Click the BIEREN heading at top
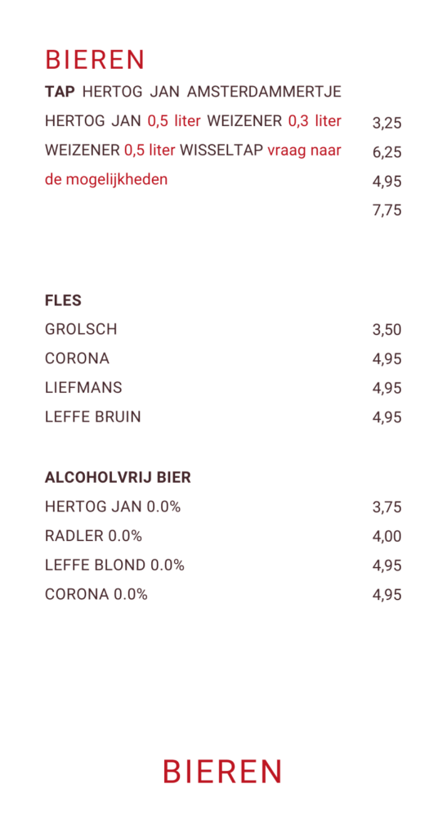This screenshot has height=838, width=447. [95, 60]
